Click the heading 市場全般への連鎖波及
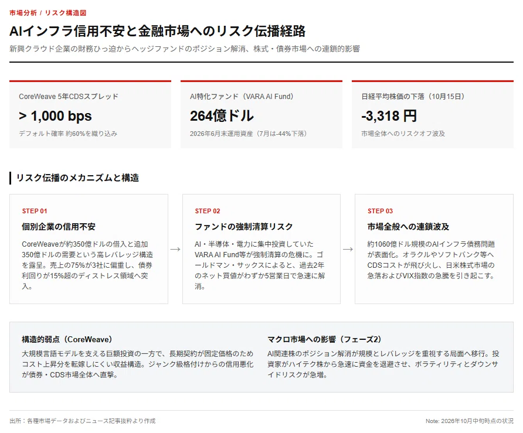This screenshot has height=433, width=523. point(408,227)
